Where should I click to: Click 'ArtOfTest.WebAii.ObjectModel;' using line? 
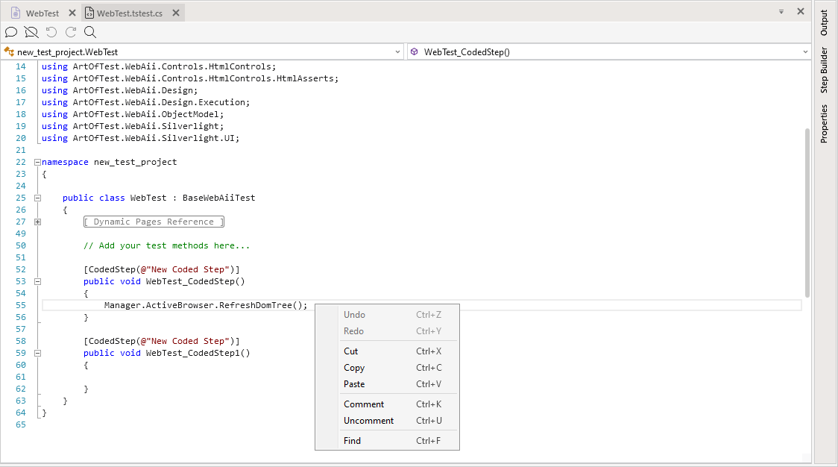pos(148,114)
